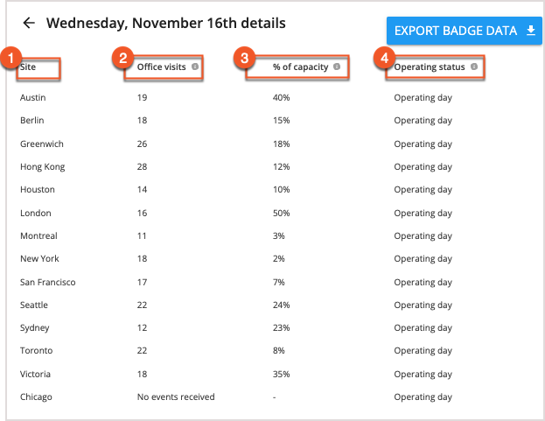Click the 'No events received' text for Chicago

coord(175,396)
